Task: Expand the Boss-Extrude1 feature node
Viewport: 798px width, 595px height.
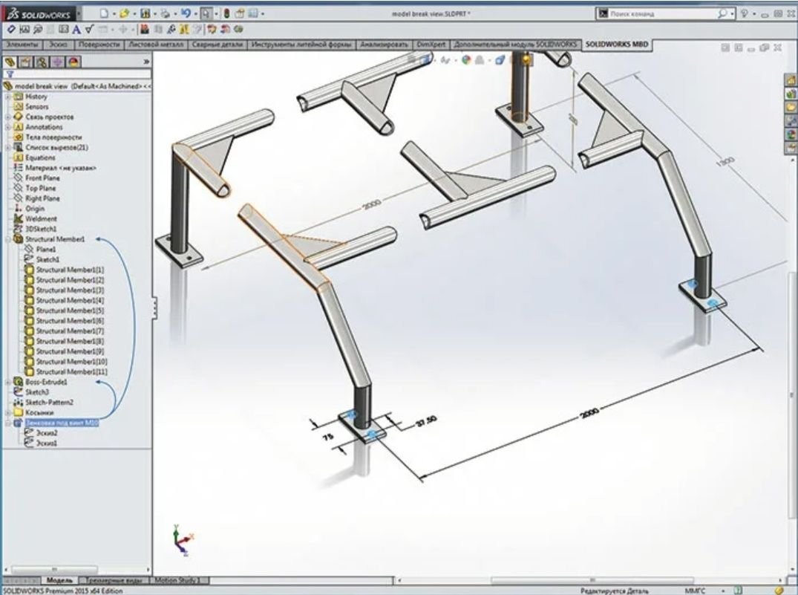Action: tap(7, 382)
